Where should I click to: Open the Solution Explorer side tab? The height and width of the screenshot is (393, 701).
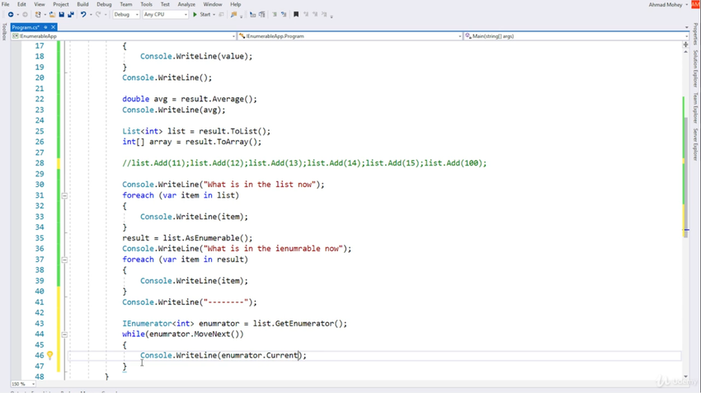click(695, 68)
